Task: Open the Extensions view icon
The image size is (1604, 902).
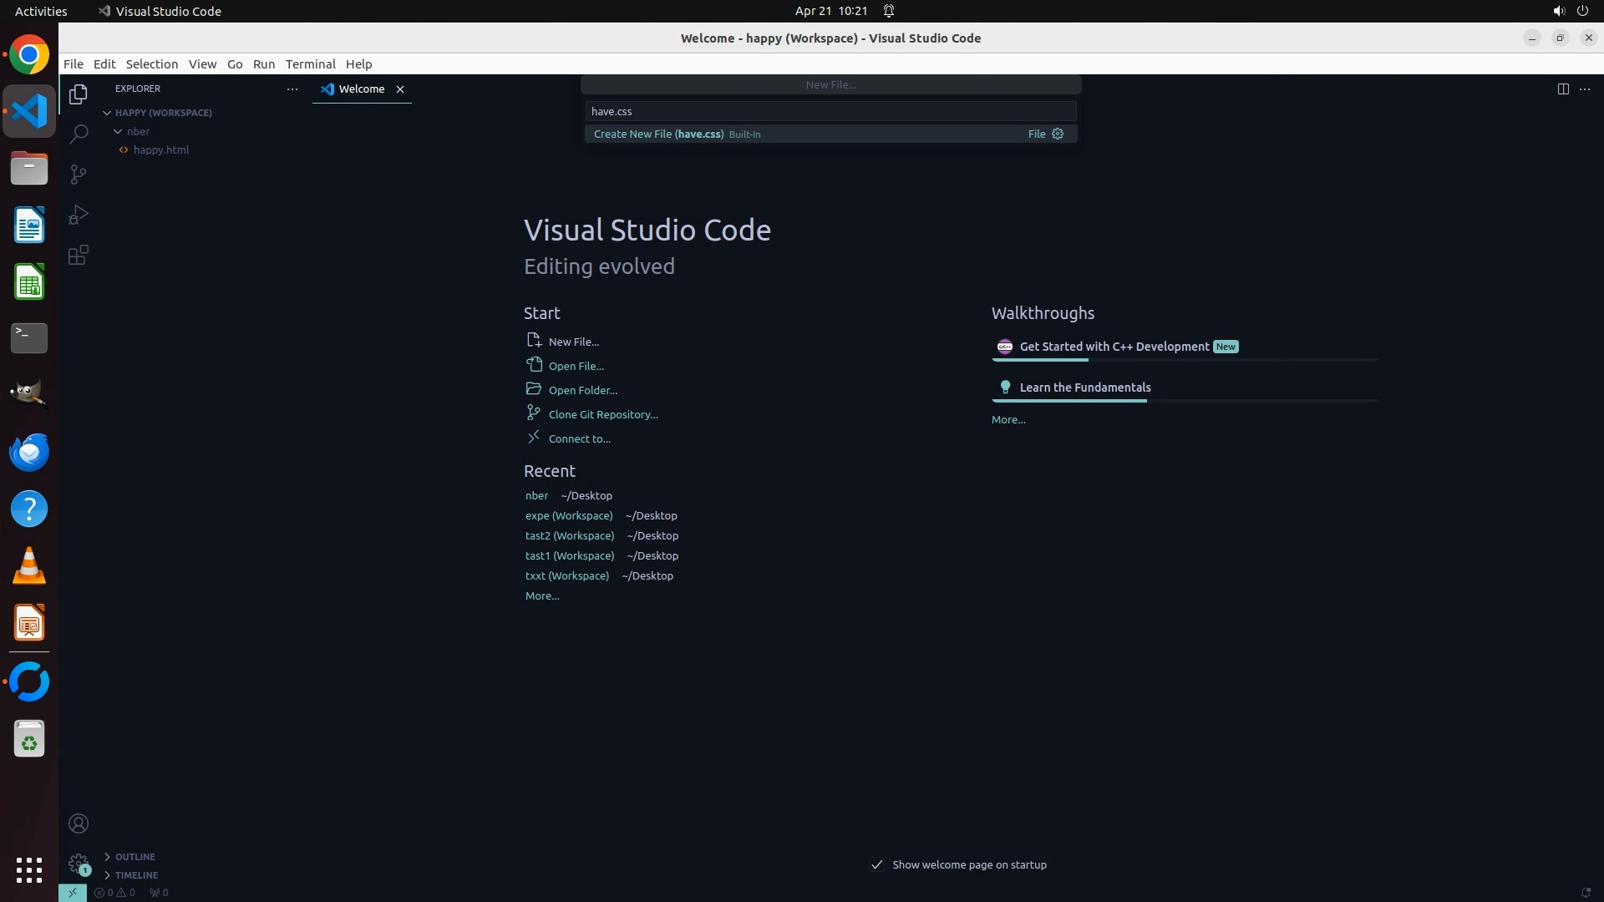Action: point(79,256)
